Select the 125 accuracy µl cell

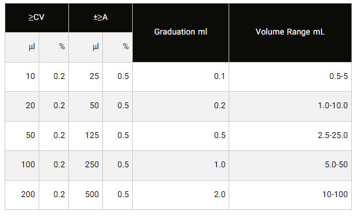[x=86, y=136]
